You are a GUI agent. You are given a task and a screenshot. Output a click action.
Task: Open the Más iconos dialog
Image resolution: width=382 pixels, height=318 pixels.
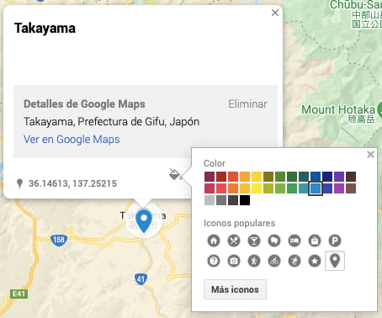235,289
